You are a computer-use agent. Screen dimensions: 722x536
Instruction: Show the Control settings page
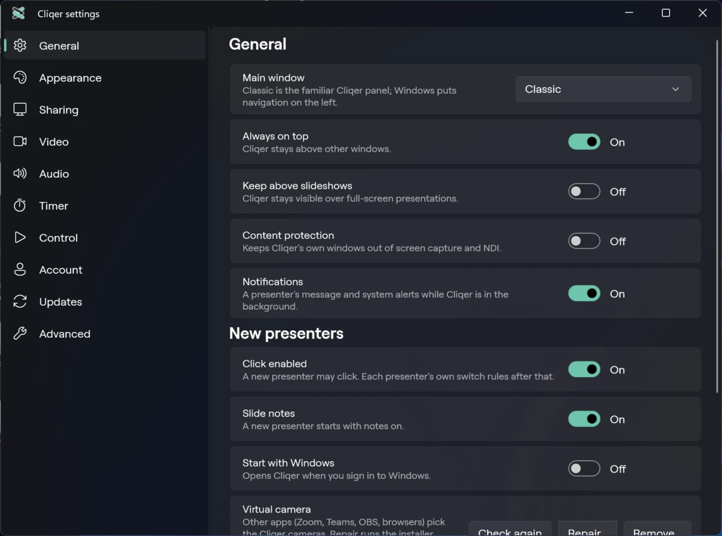[105, 237]
